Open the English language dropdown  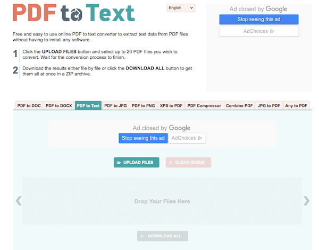[x=181, y=8]
